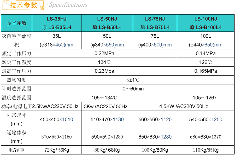Click the 72Kg/ 56Kg weight cell
Screen dimensions: 235x155
point(56,150)
